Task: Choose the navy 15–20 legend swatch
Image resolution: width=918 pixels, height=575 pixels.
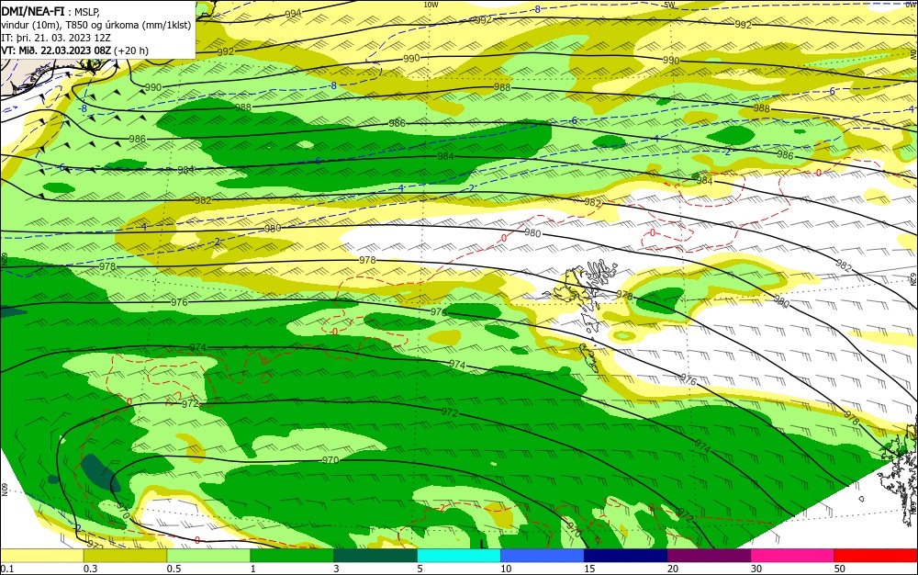Action: [x=626, y=556]
